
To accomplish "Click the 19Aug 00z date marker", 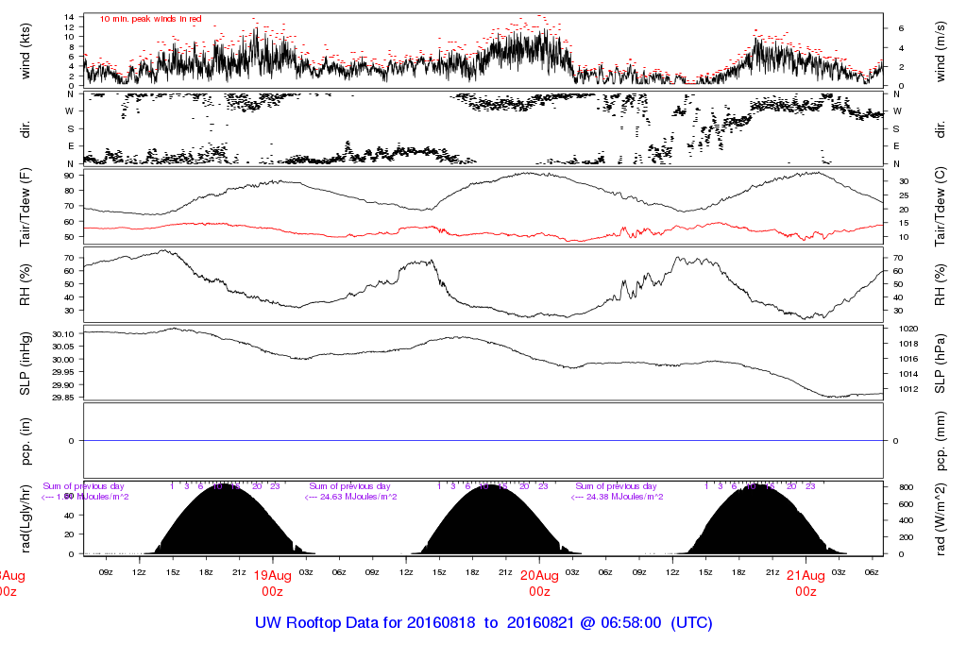I will point(272,582).
